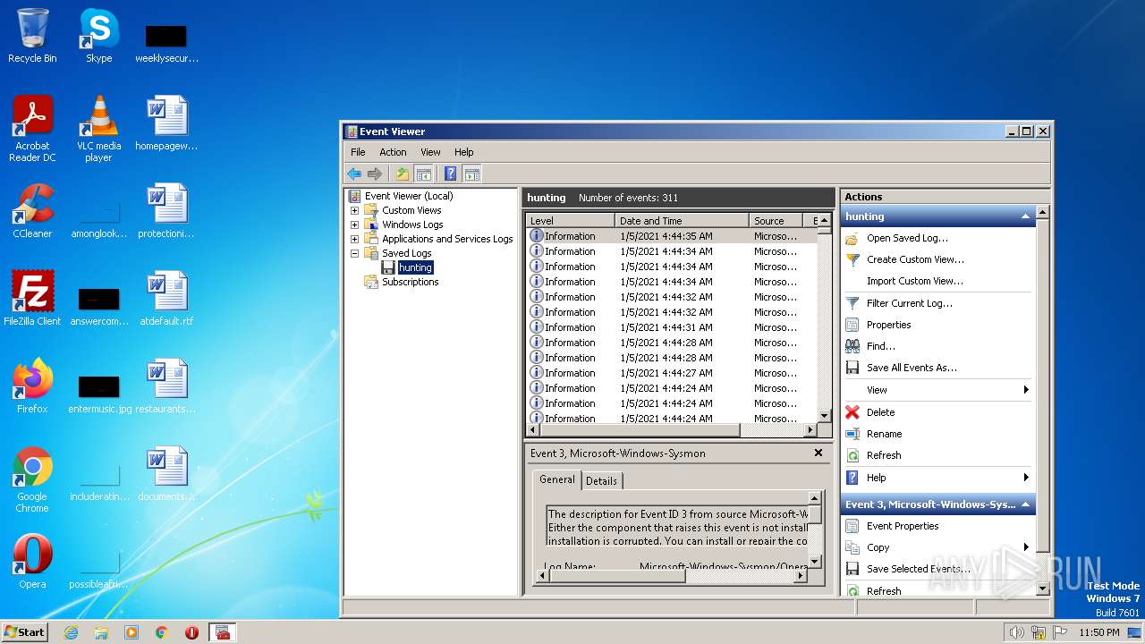Select atdefault.rtf desktop file
Screen dimensions: 1145x644
[166, 299]
